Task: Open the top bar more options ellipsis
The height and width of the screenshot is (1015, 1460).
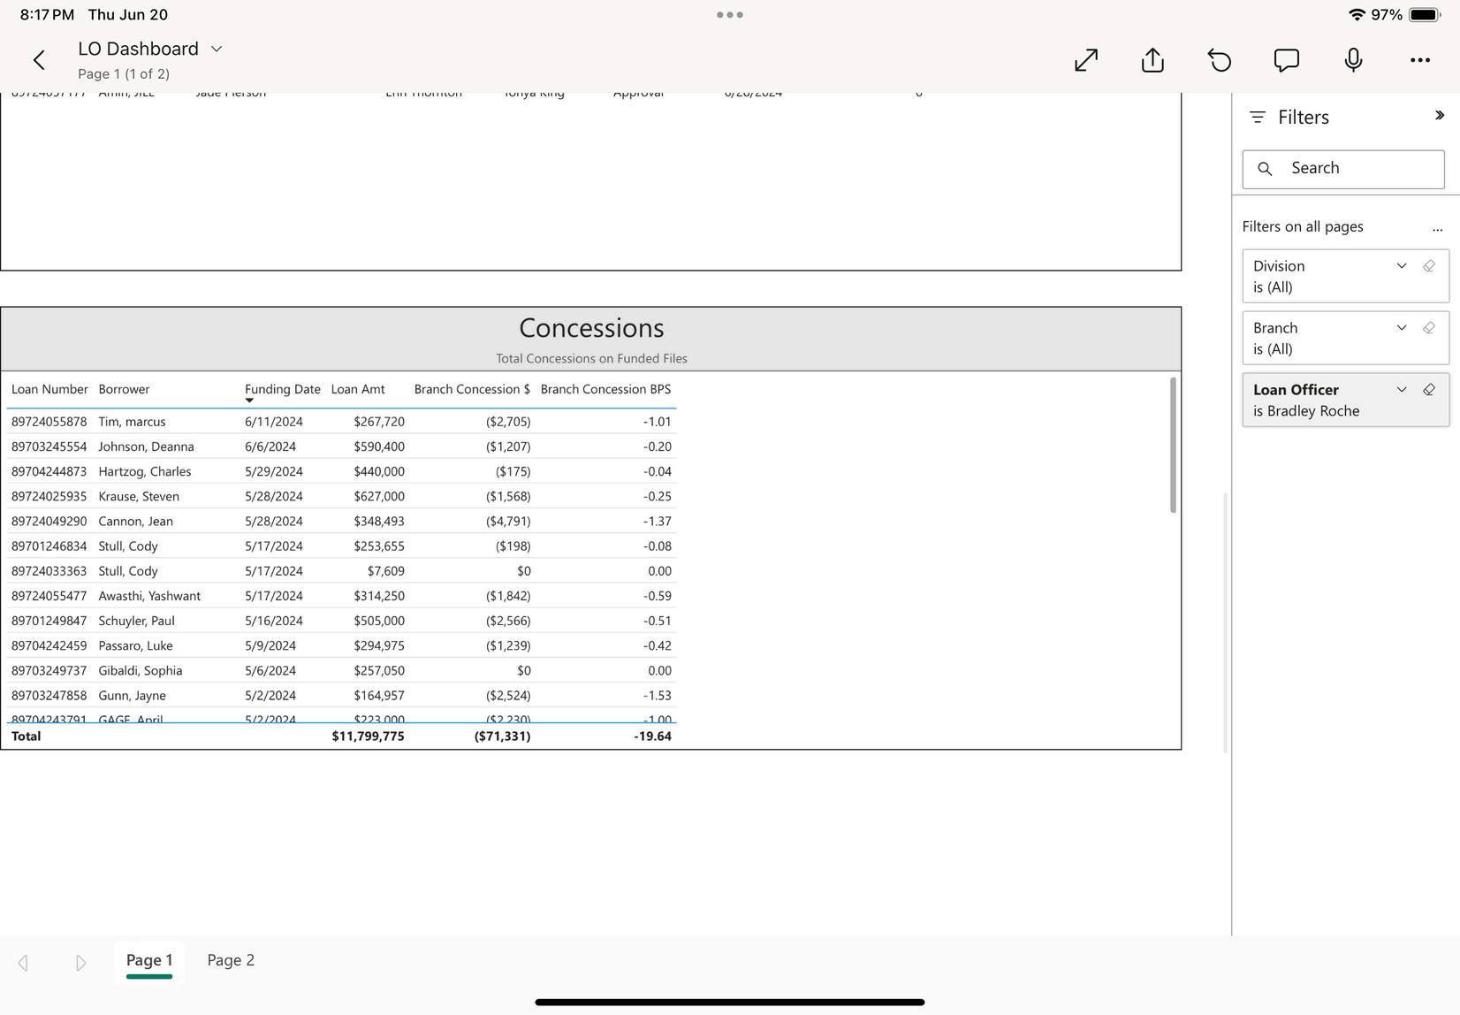Action: coord(1420,60)
